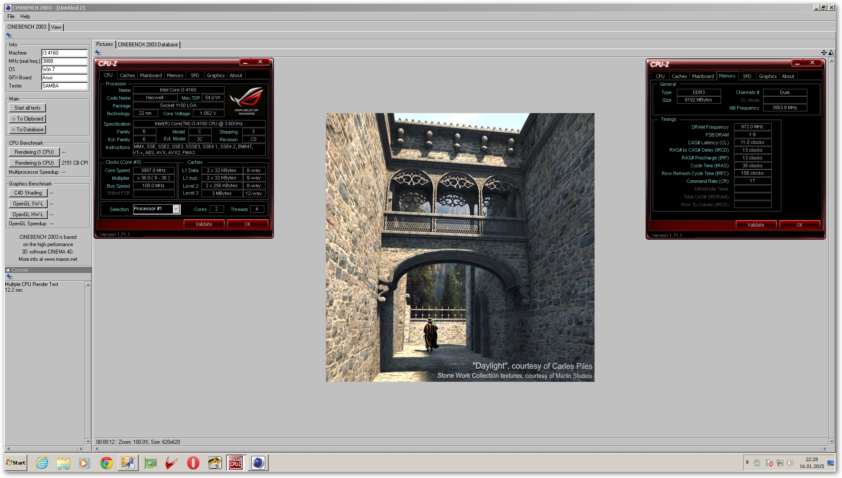Click the Machine input field
The height and width of the screenshot is (478, 842).
click(64, 53)
